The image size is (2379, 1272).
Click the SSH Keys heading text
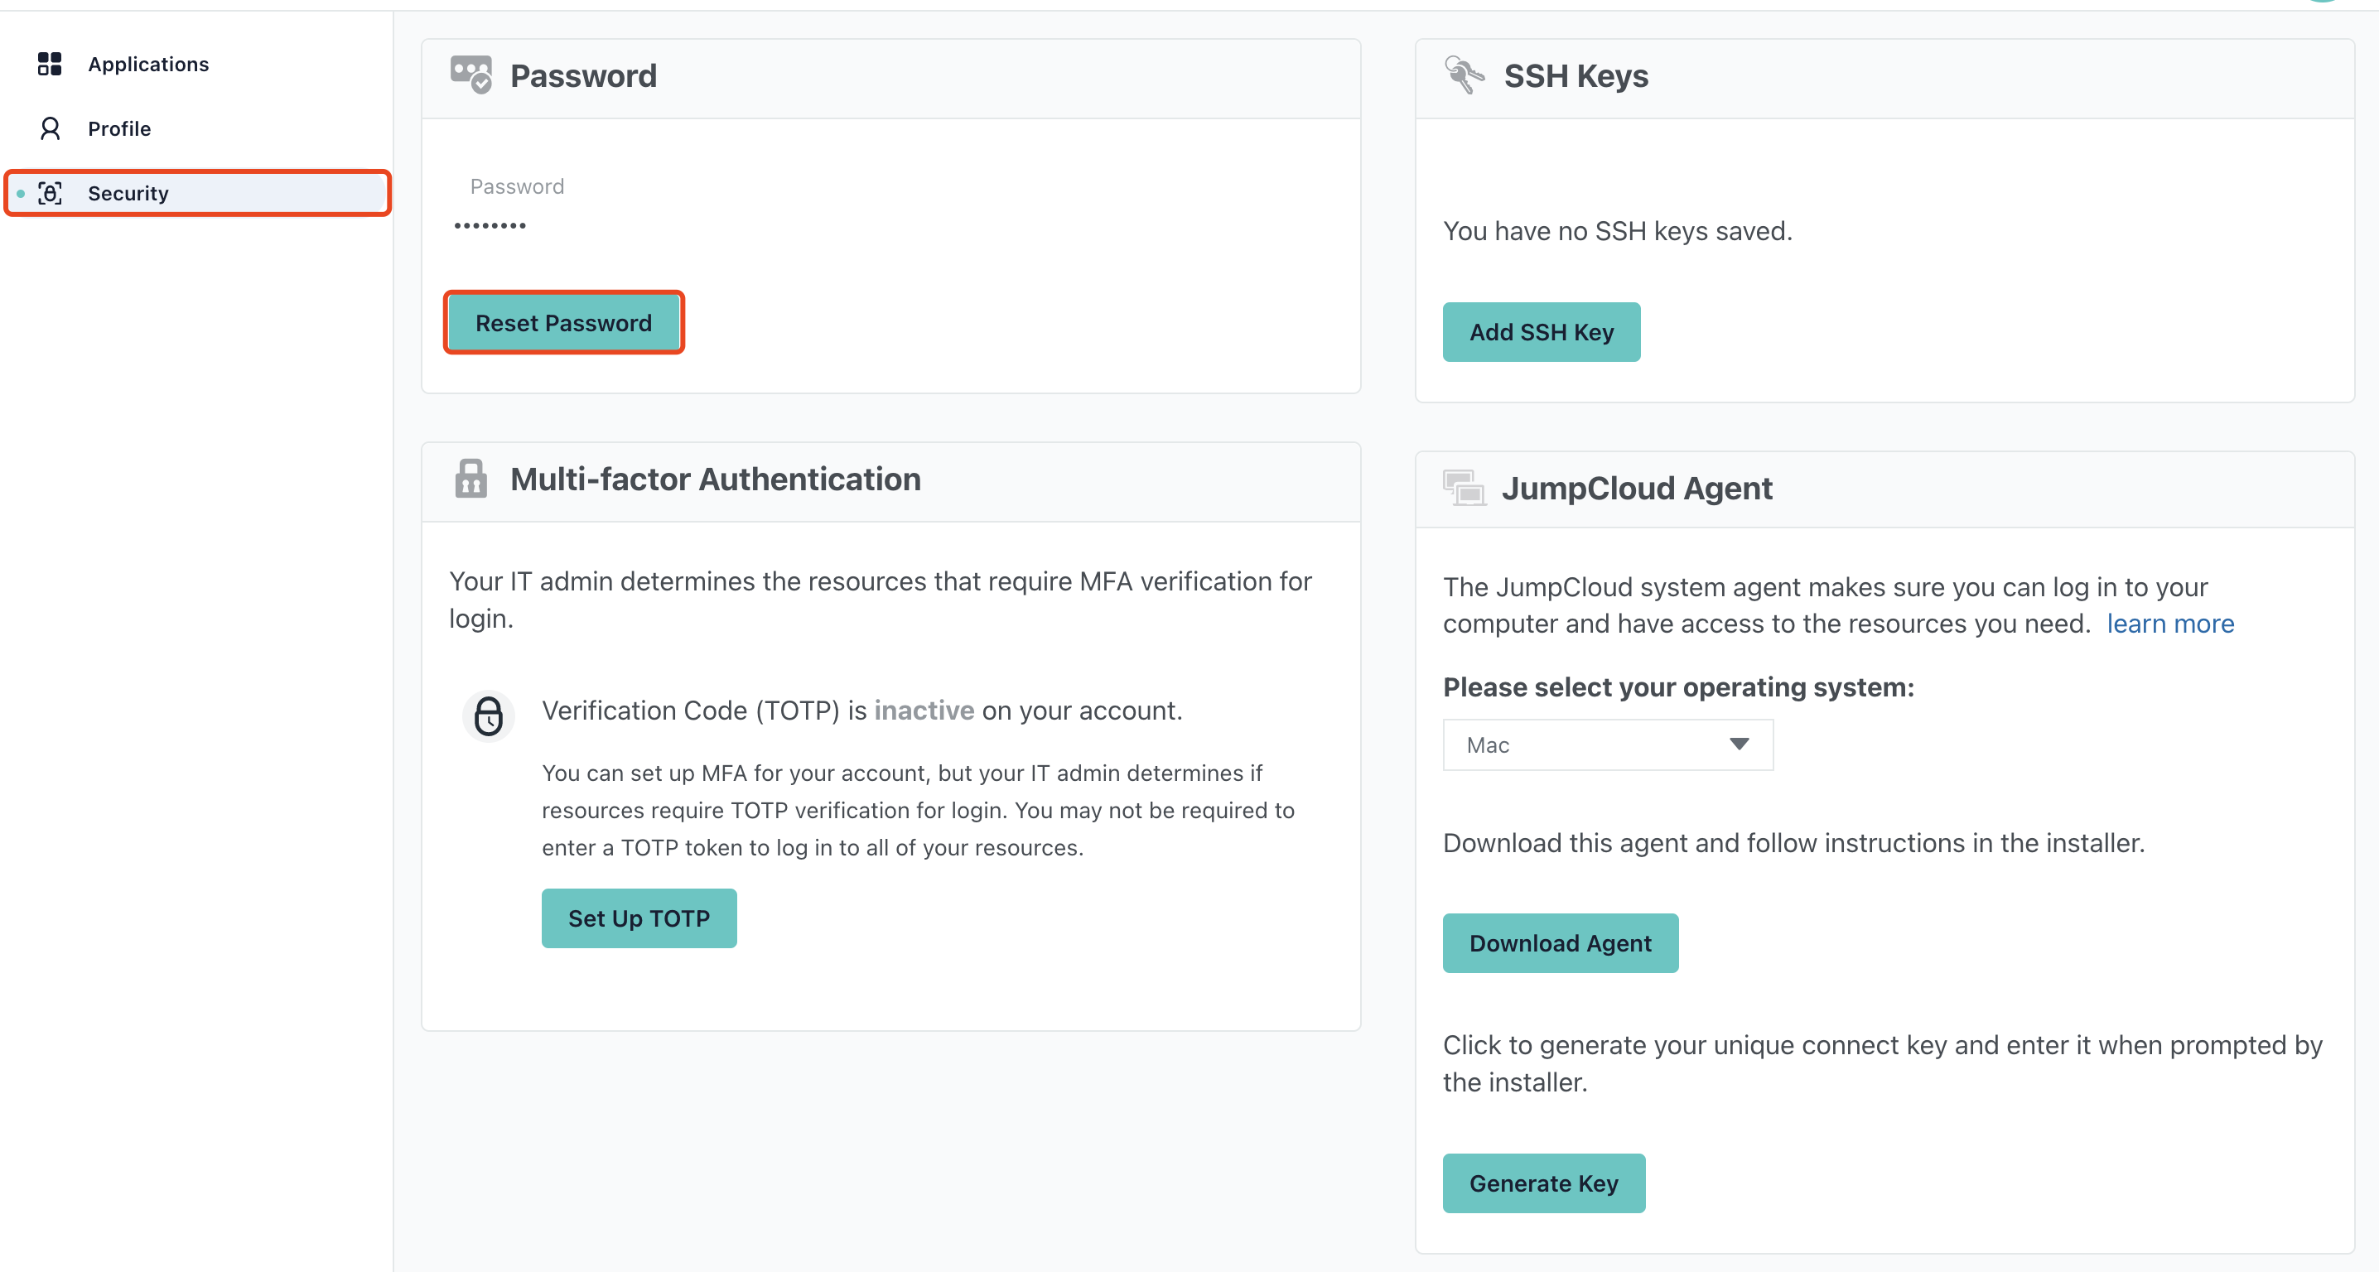click(1576, 75)
